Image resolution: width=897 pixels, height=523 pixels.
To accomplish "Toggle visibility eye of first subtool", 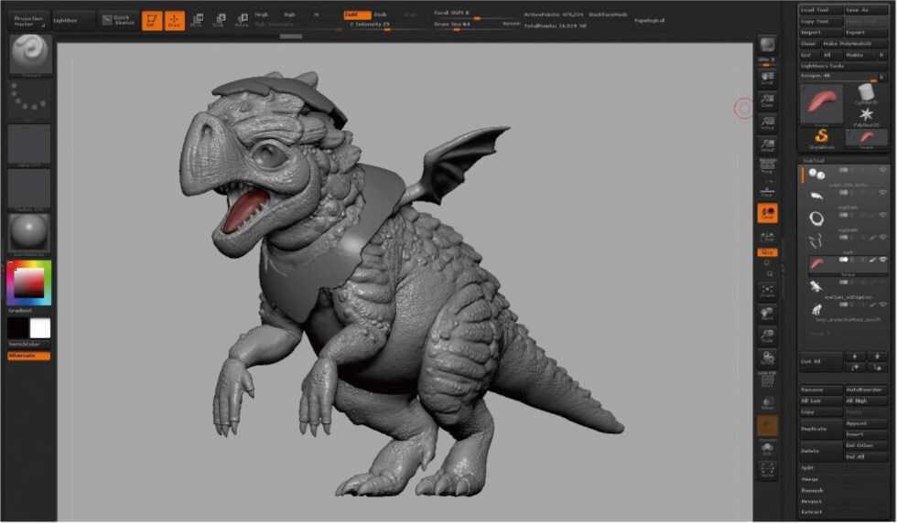I will tap(883, 169).
